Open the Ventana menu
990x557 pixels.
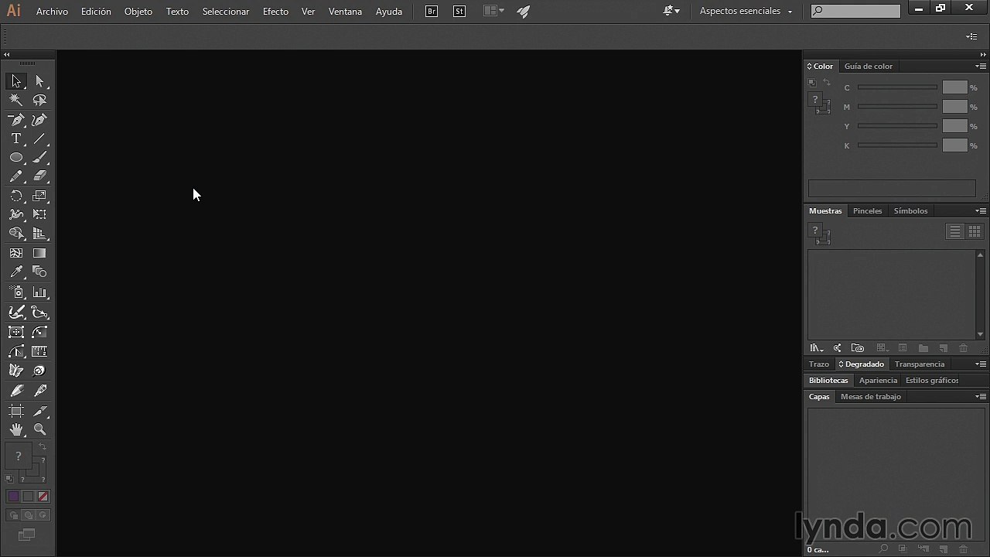pos(345,12)
